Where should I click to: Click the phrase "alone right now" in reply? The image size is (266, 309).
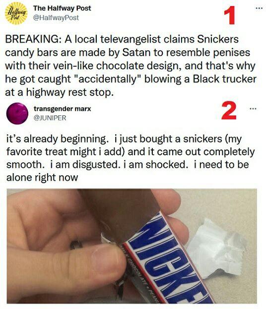click(42, 177)
